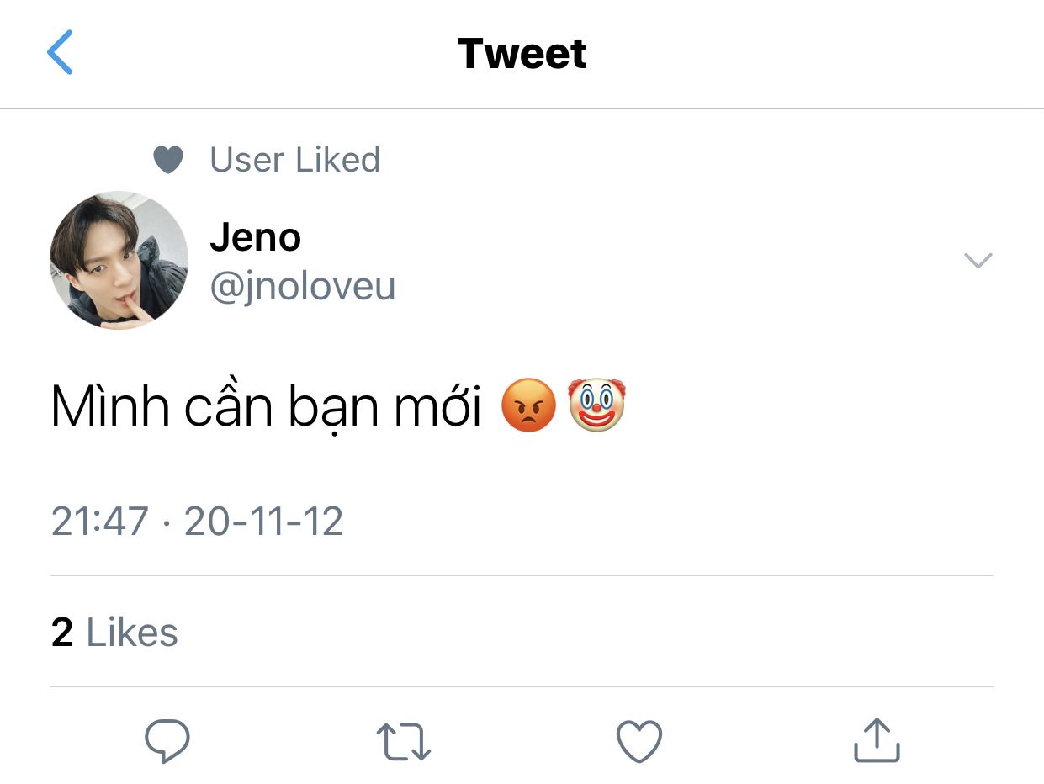Expand the tweet options chevron
The height and width of the screenshot is (784, 1044).
pos(978,261)
